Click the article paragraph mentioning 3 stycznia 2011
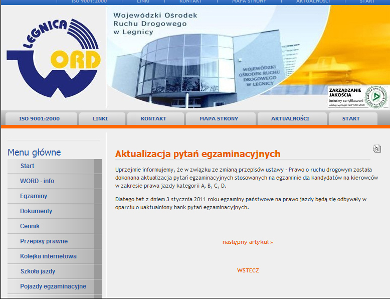The width and height of the screenshot is (390, 299). (241, 203)
